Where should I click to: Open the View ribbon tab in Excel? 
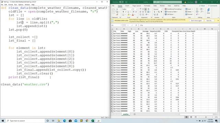[169, 6]
